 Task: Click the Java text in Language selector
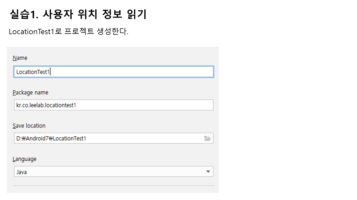click(x=21, y=172)
